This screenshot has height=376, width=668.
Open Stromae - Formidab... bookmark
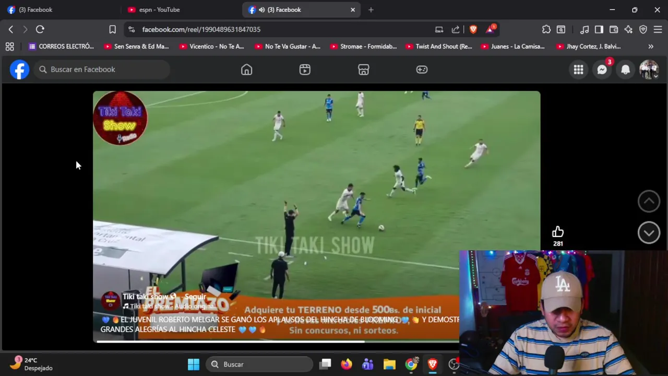(x=363, y=46)
